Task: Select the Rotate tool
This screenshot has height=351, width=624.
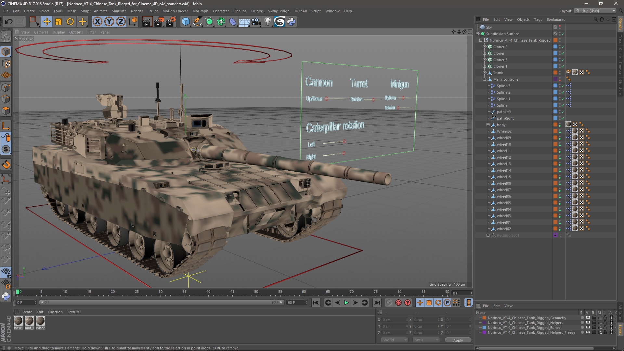Action: coord(70,22)
